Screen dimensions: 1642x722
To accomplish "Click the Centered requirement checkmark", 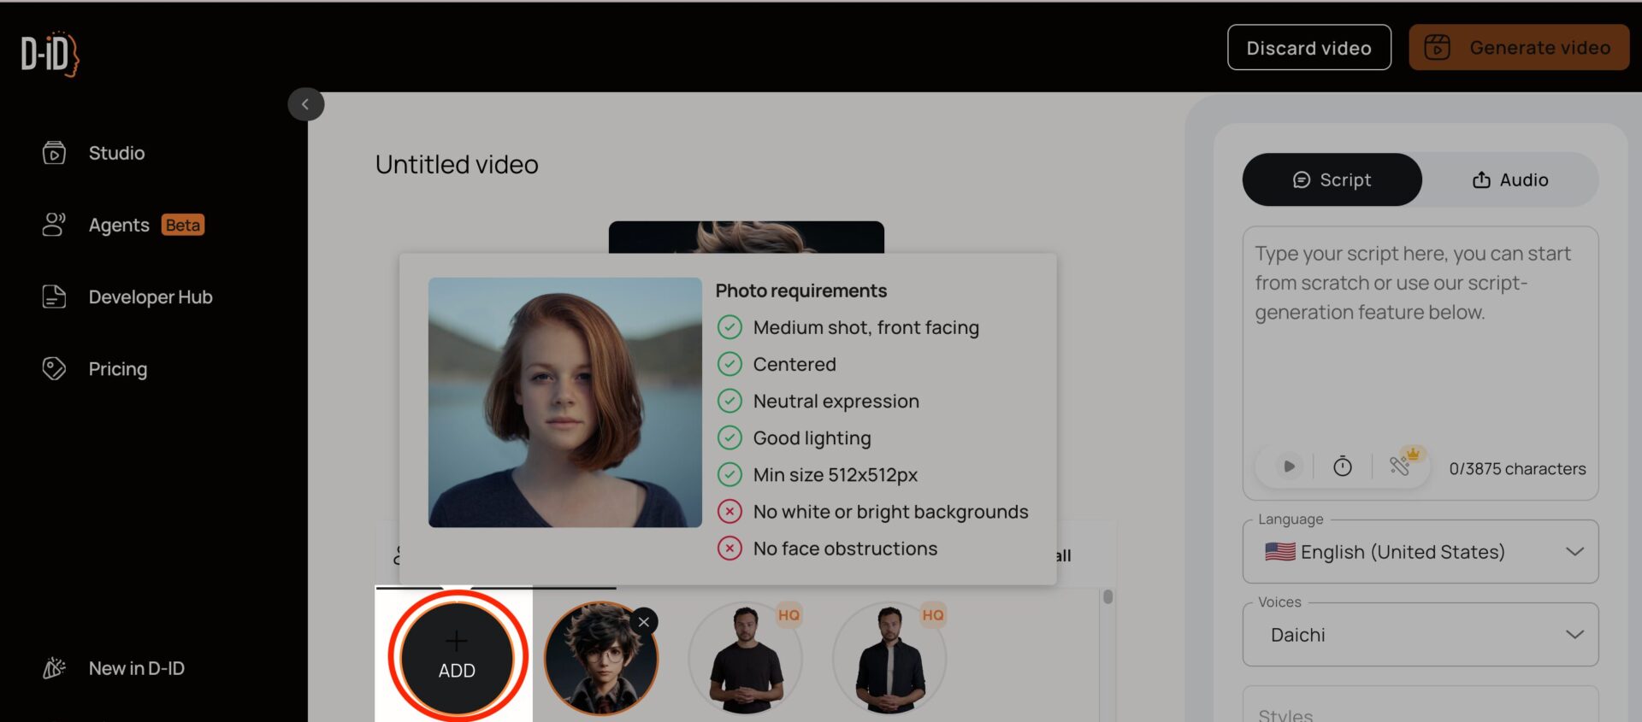I will pyautogui.click(x=729, y=364).
